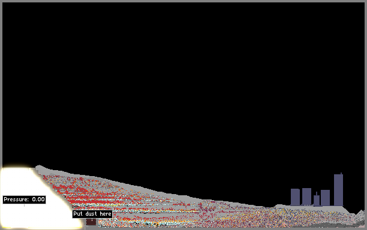The height and width of the screenshot is (230, 367).
Task: Click the fourth building from the left
Action: pos(325,198)
